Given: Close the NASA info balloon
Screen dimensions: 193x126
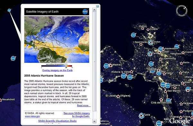Looking at the screenshot, I should click(x=97, y=6).
